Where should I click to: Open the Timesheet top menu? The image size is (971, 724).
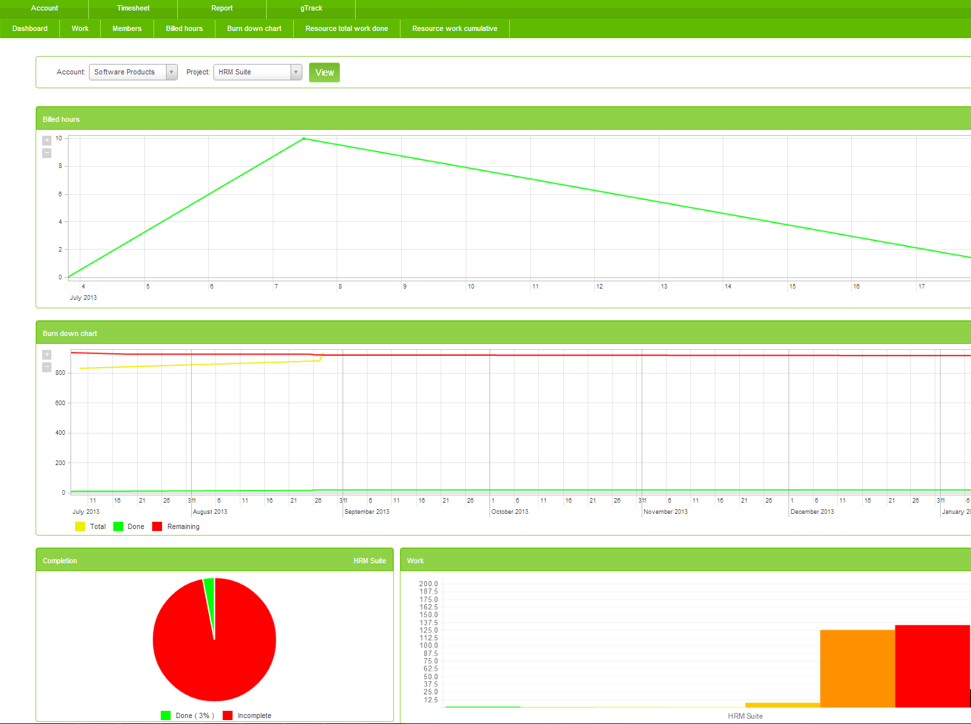tap(133, 9)
